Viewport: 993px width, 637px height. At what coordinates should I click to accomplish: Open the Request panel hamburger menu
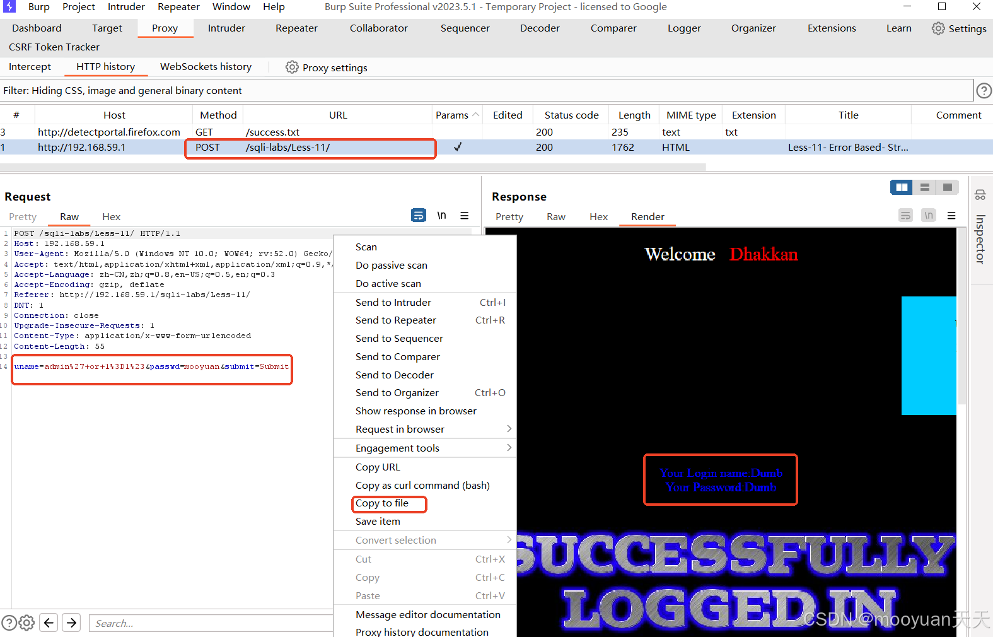pyautogui.click(x=465, y=216)
